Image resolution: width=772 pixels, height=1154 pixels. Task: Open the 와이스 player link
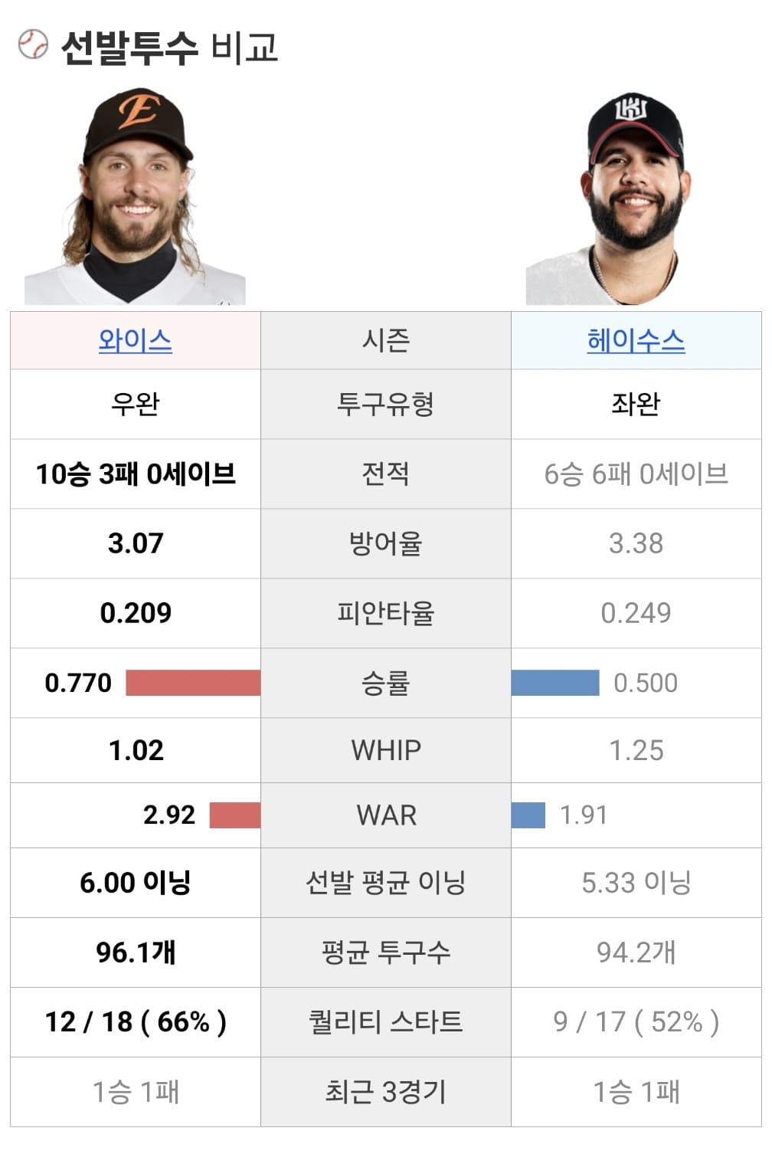(x=136, y=340)
